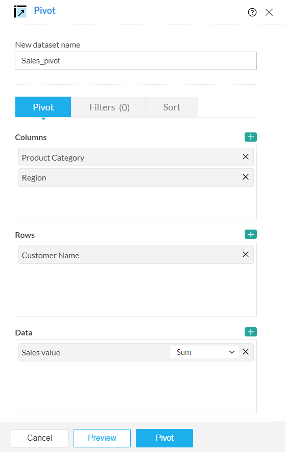Add a new field to Data
The height and width of the screenshot is (452, 285).
click(250, 332)
